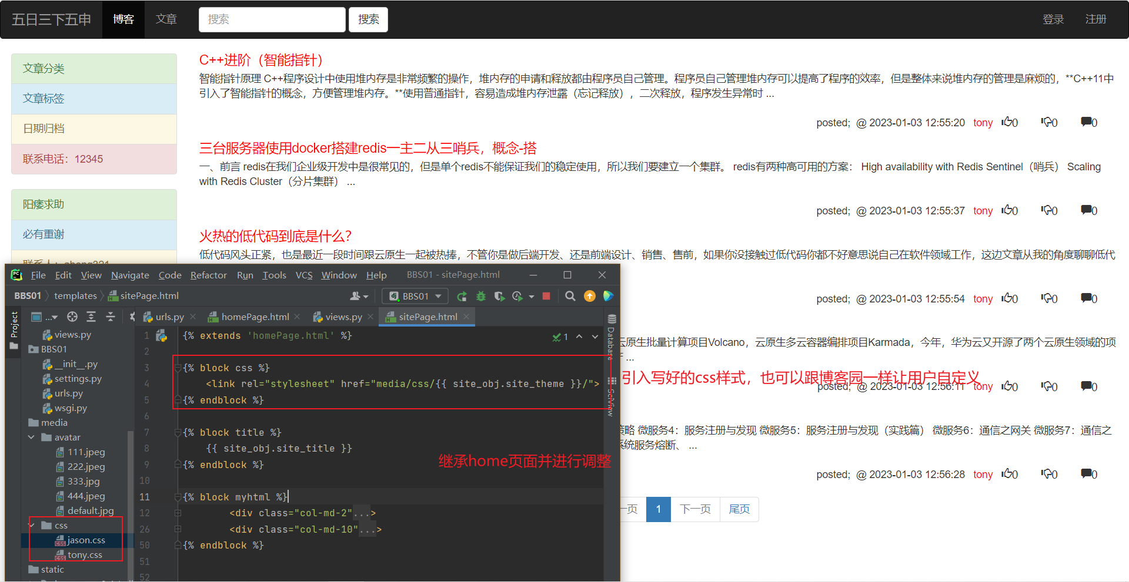1129x582 pixels.
Task: Click the Profile run icon in PyCharm
Action: click(517, 297)
